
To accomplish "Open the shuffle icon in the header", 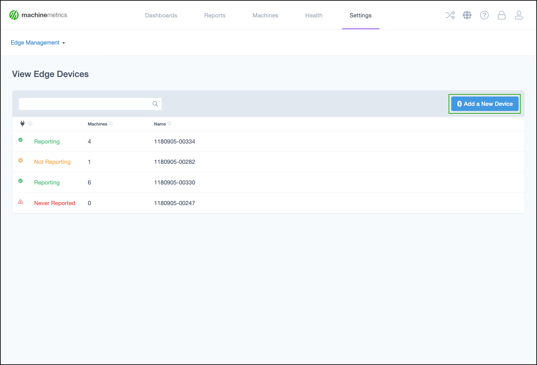I will pos(450,15).
